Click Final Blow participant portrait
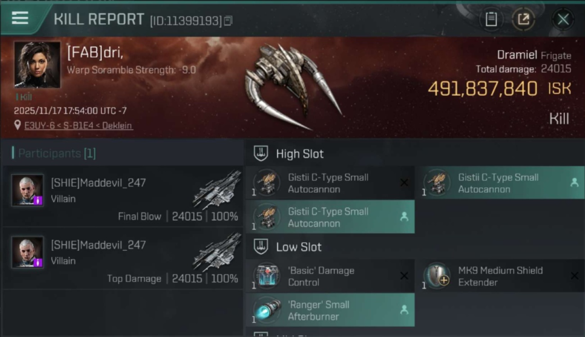The width and height of the screenshot is (585, 337). pyautogui.click(x=27, y=190)
